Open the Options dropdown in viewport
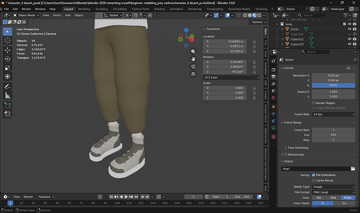 pos(259,22)
